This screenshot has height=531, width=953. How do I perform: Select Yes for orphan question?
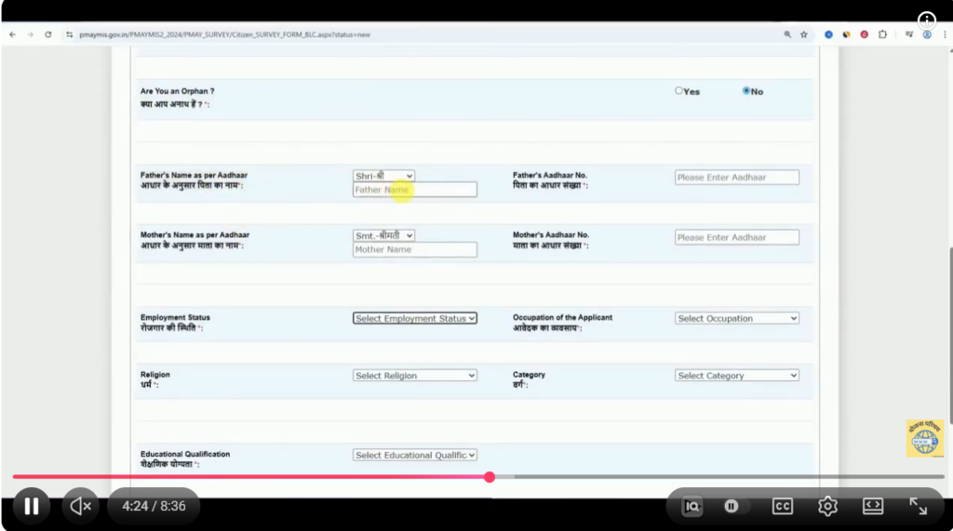(x=679, y=91)
